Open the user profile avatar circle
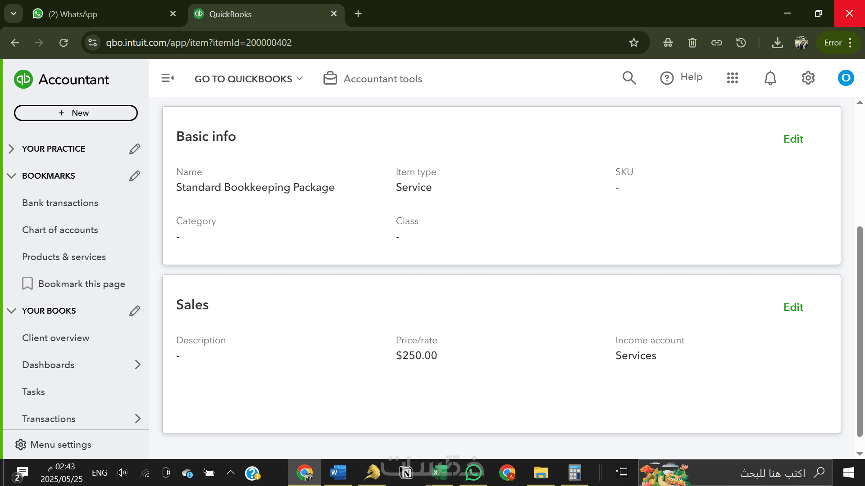Viewport: 865px width, 486px height. [846, 78]
